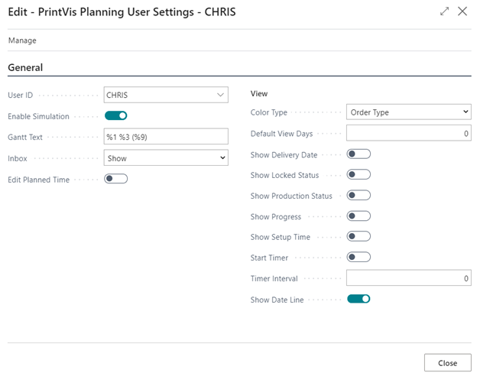Viewport: 477px width, 376px height.
Task: Disable the Enable Simulation toggle
Action: [x=115, y=115]
